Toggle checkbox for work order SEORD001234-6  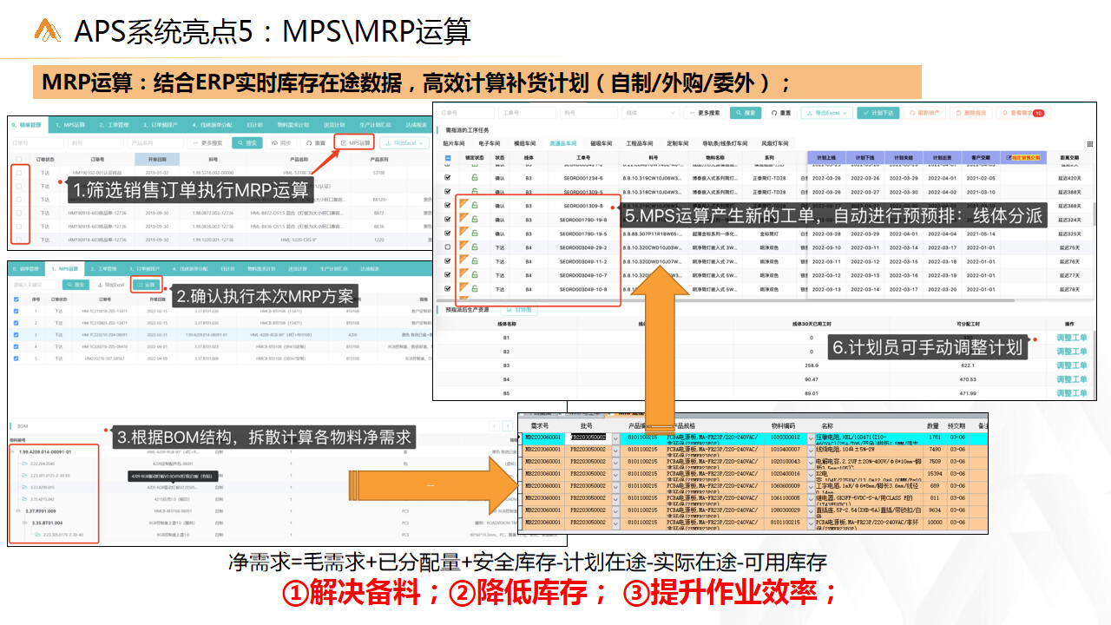[x=448, y=178]
